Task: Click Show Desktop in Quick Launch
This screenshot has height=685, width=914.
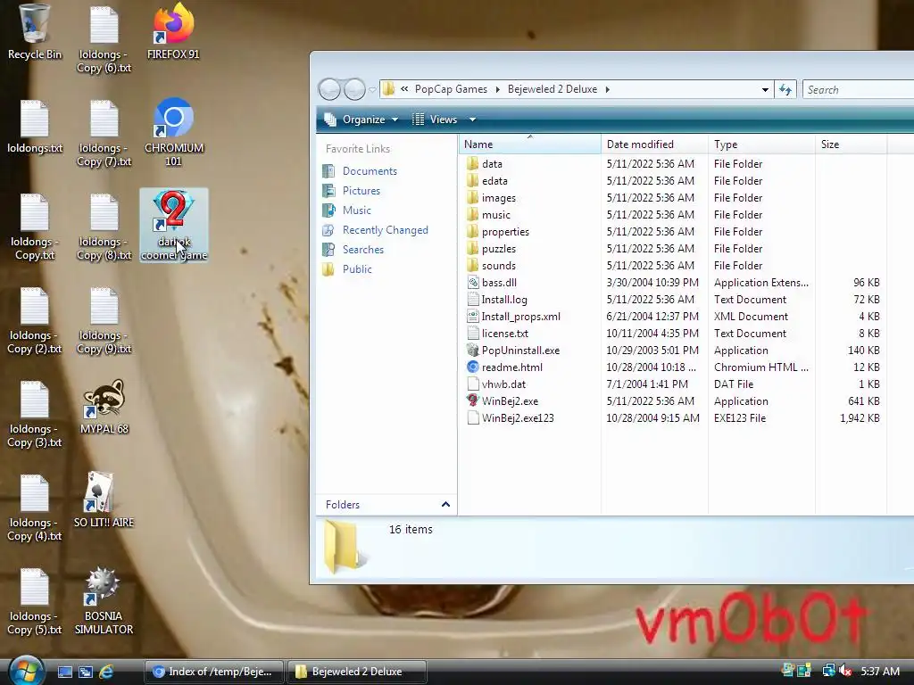Action: (x=64, y=672)
